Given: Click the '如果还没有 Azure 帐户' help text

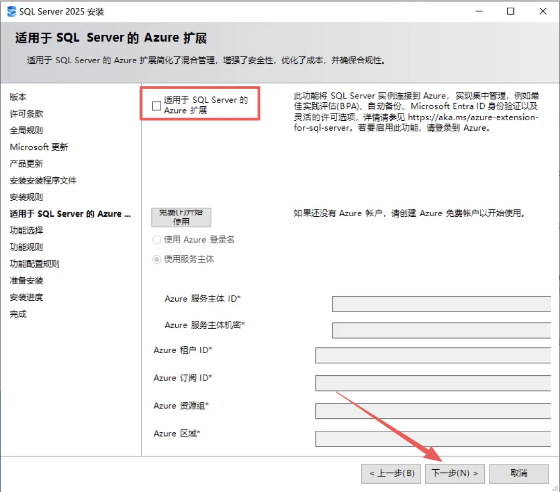Looking at the screenshot, I should (410, 213).
